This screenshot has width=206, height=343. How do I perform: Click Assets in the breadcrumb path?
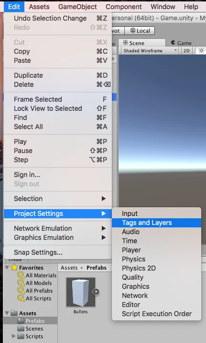pyautogui.click(x=69, y=268)
